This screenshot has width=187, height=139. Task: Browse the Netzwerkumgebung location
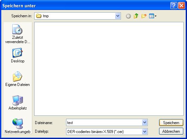pyautogui.click(x=18, y=126)
